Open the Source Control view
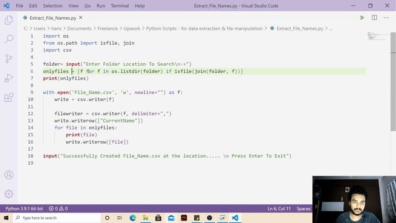This screenshot has width=396, height=223. [9, 59]
